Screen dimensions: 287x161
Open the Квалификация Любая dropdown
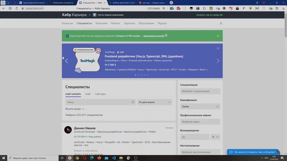(200, 106)
